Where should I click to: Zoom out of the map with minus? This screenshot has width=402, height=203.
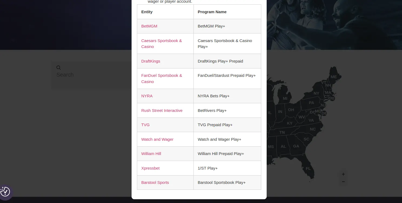[343, 182]
